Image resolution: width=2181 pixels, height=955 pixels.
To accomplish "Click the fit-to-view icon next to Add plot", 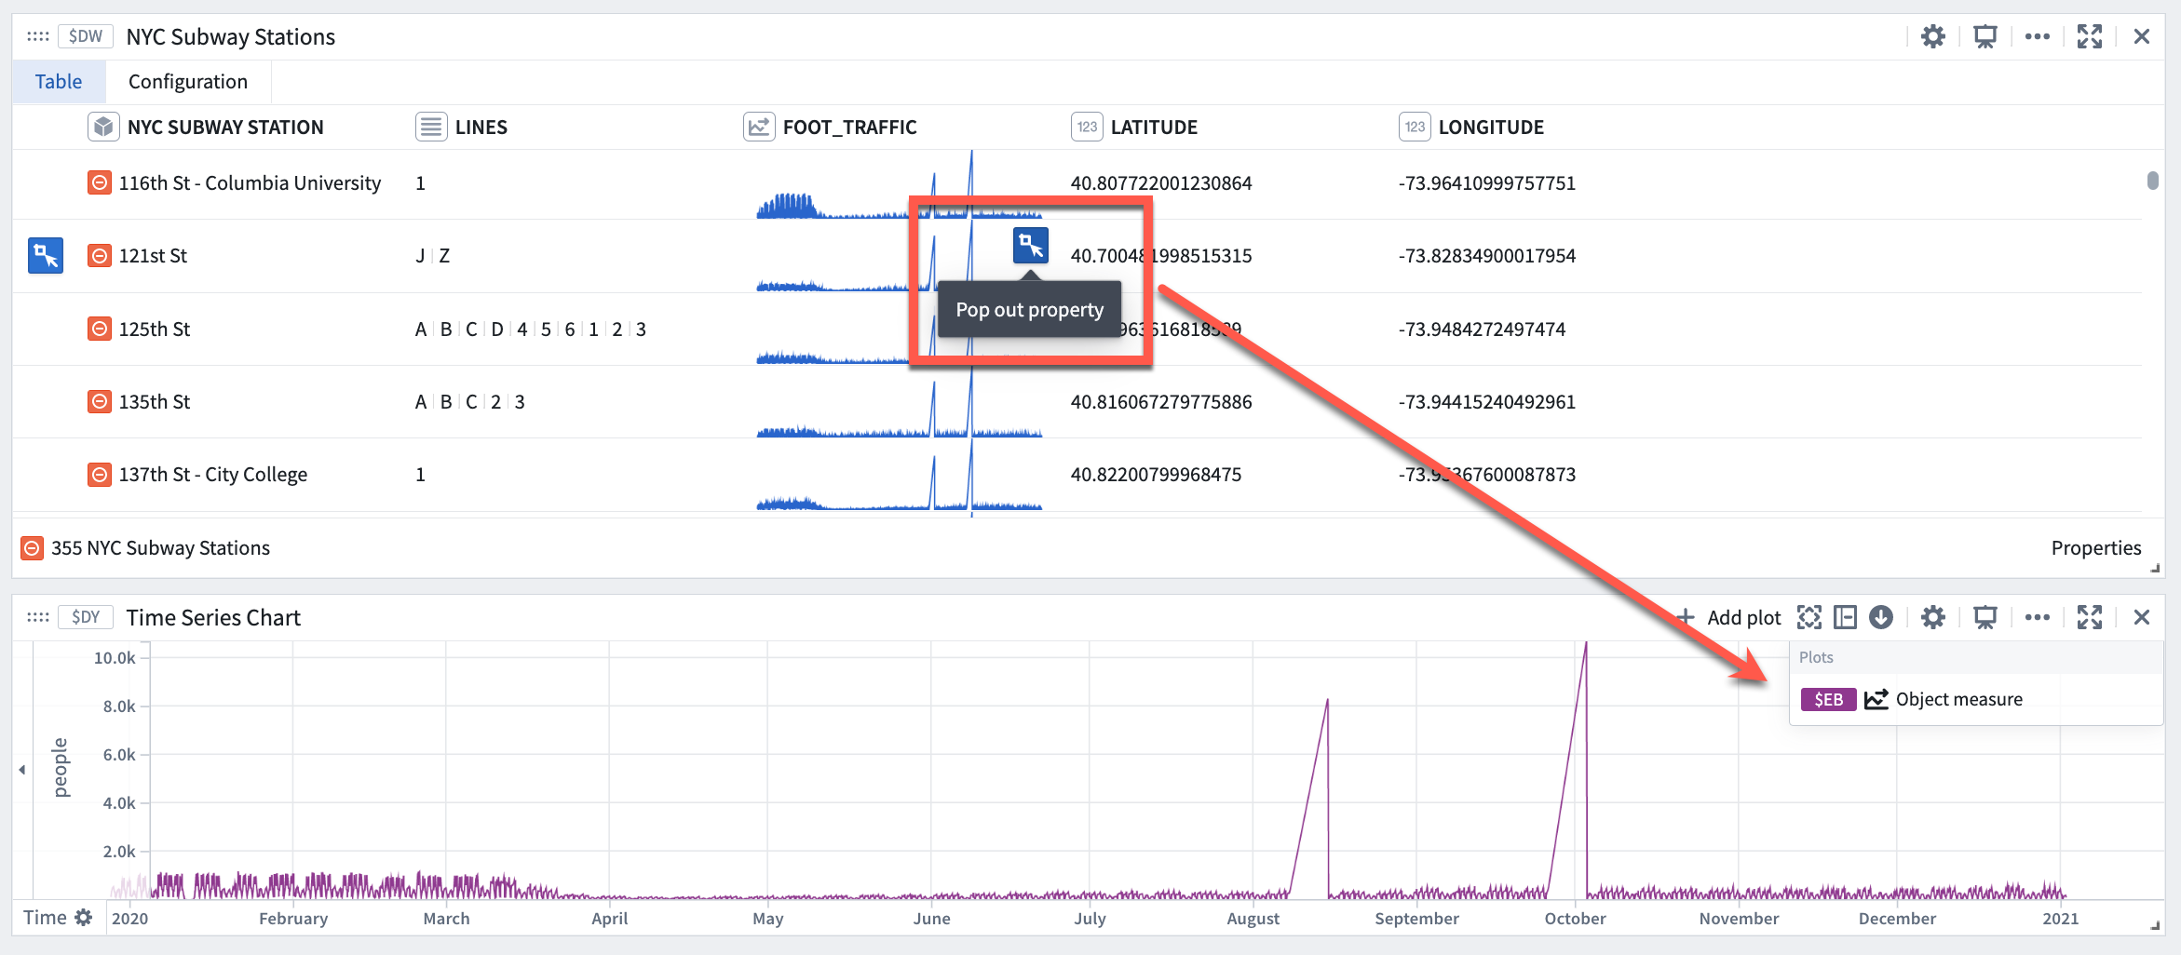I will (1808, 617).
